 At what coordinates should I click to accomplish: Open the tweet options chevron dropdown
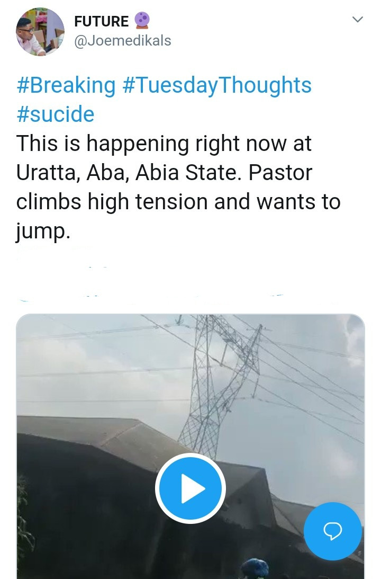tap(357, 19)
